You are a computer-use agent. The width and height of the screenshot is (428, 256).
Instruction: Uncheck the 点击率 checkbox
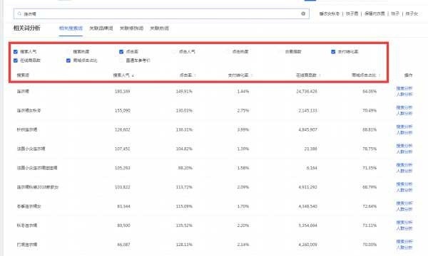coord(121,52)
